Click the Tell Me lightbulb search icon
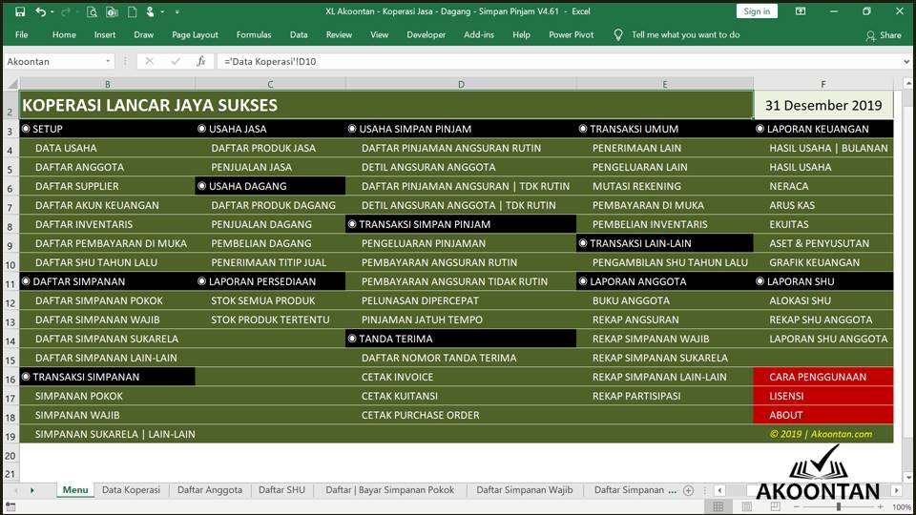916x515 pixels. 618,34
